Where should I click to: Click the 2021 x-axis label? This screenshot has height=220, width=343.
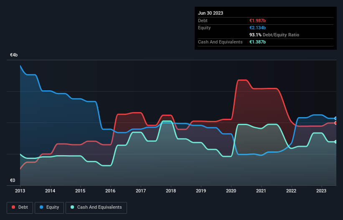(261, 191)
